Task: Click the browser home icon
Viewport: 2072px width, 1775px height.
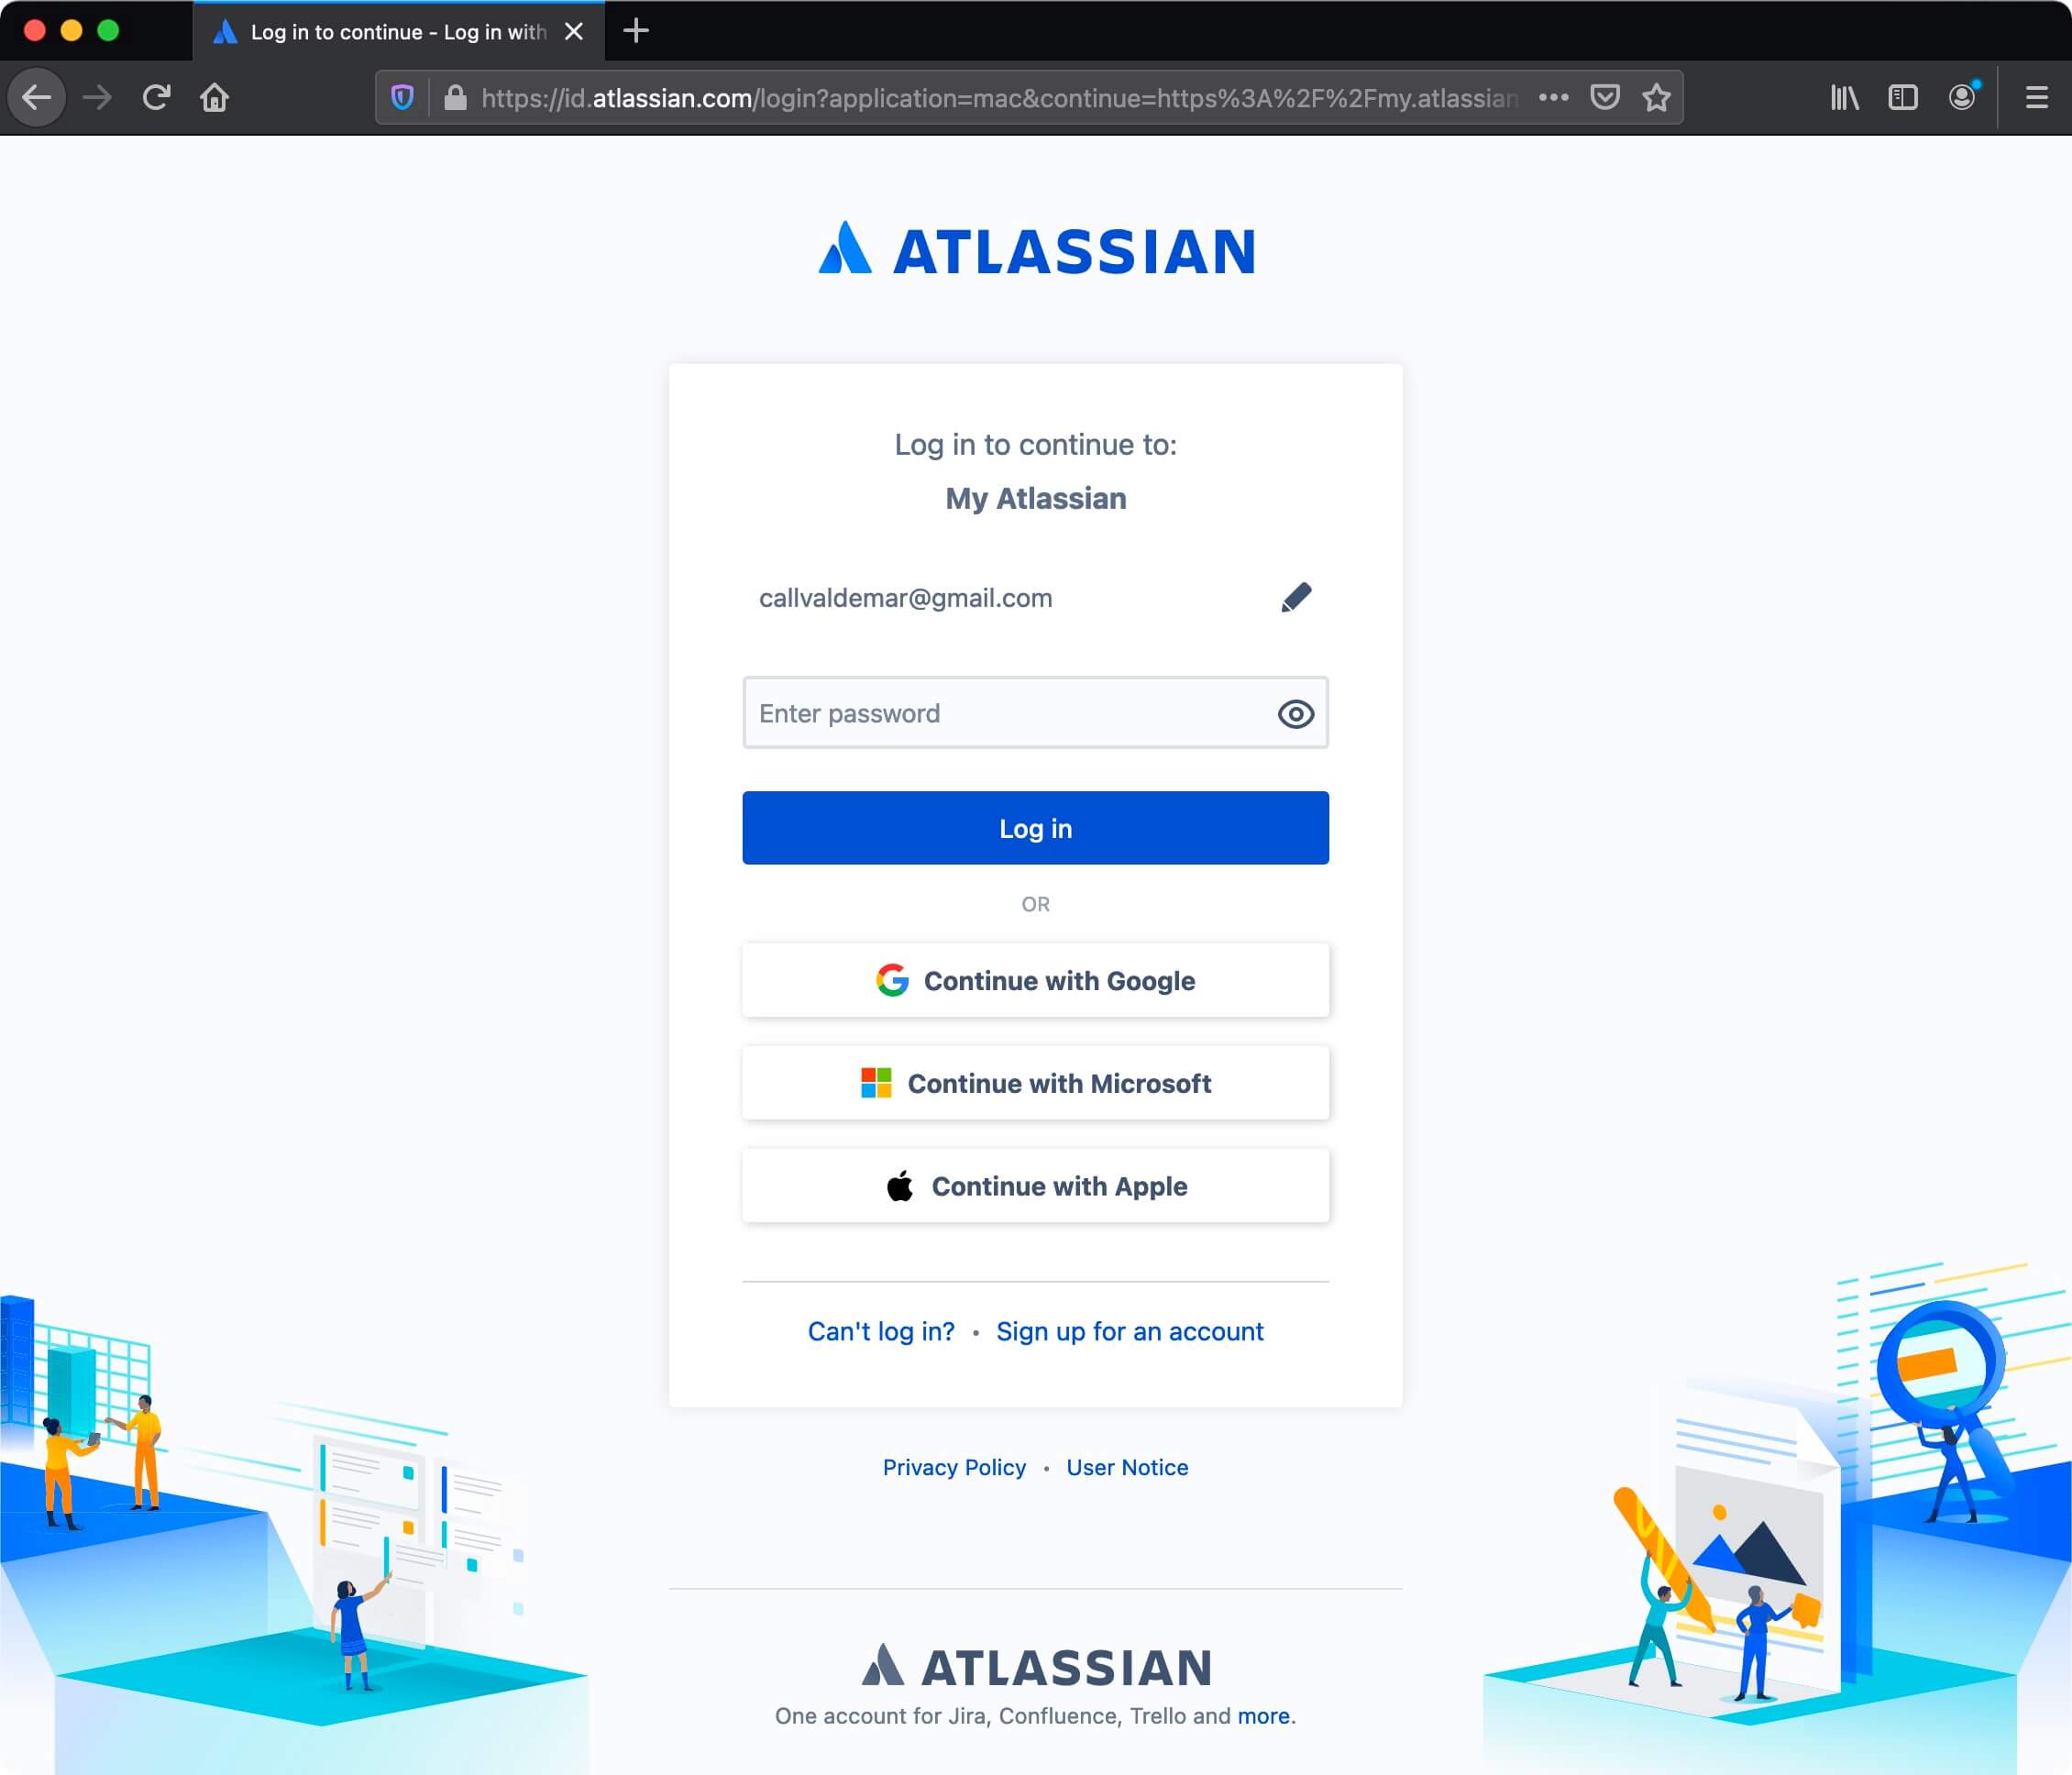Action: click(215, 97)
